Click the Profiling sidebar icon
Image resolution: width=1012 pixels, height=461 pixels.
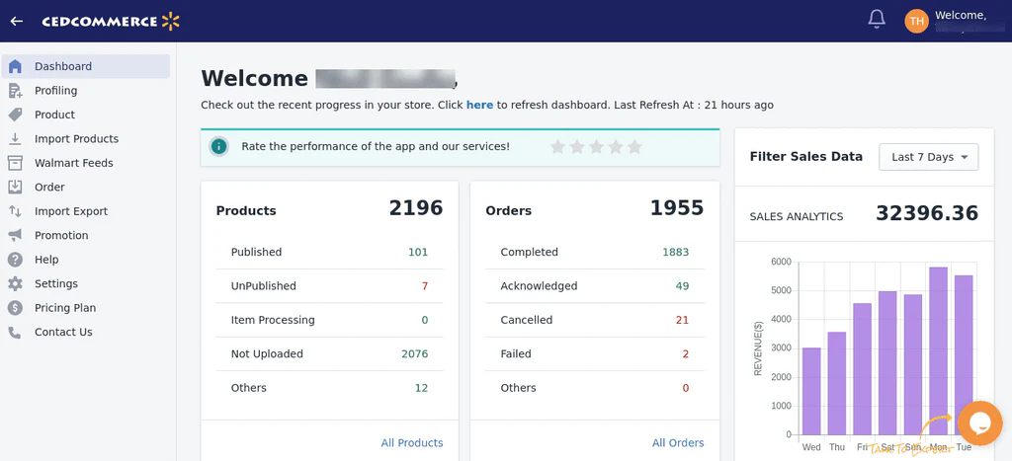(15, 91)
